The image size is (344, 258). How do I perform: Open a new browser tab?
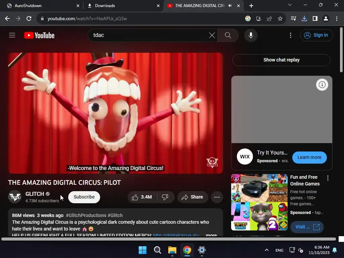[x=251, y=6]
